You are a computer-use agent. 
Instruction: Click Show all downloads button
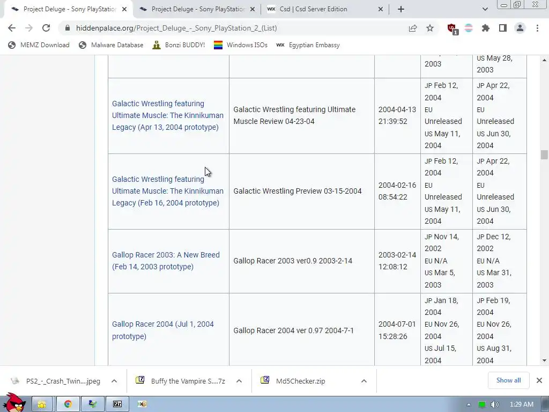508,380
